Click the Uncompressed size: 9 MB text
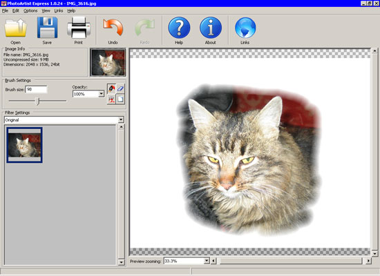Screen dimensions: 380x276 point(26,59)
